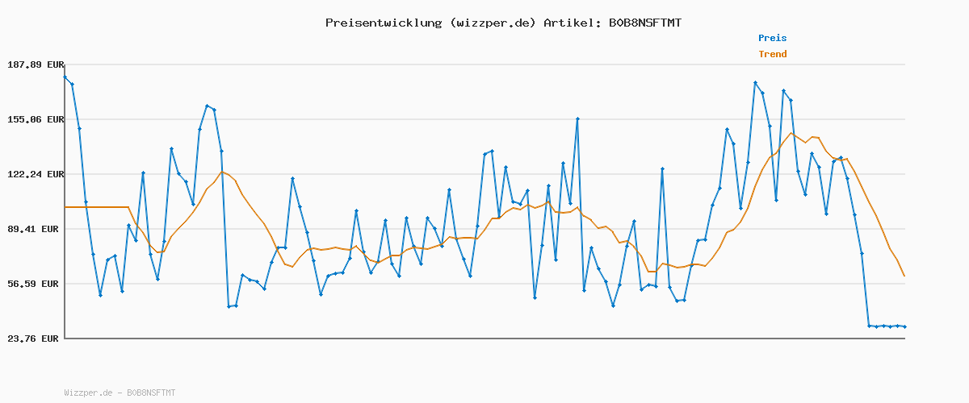This screenshot has height=403, width=969.
Task: Click the first blue price point at left edge
Action: pos(65,77)
